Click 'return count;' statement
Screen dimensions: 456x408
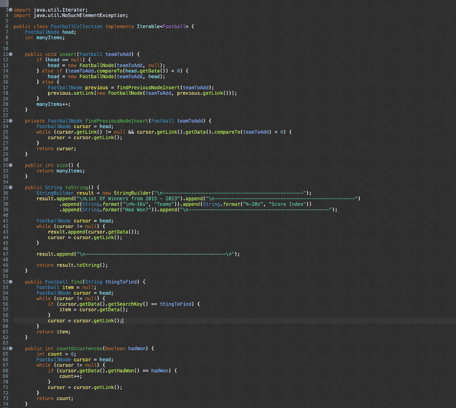pyautogui.click(x=55, y=398)
